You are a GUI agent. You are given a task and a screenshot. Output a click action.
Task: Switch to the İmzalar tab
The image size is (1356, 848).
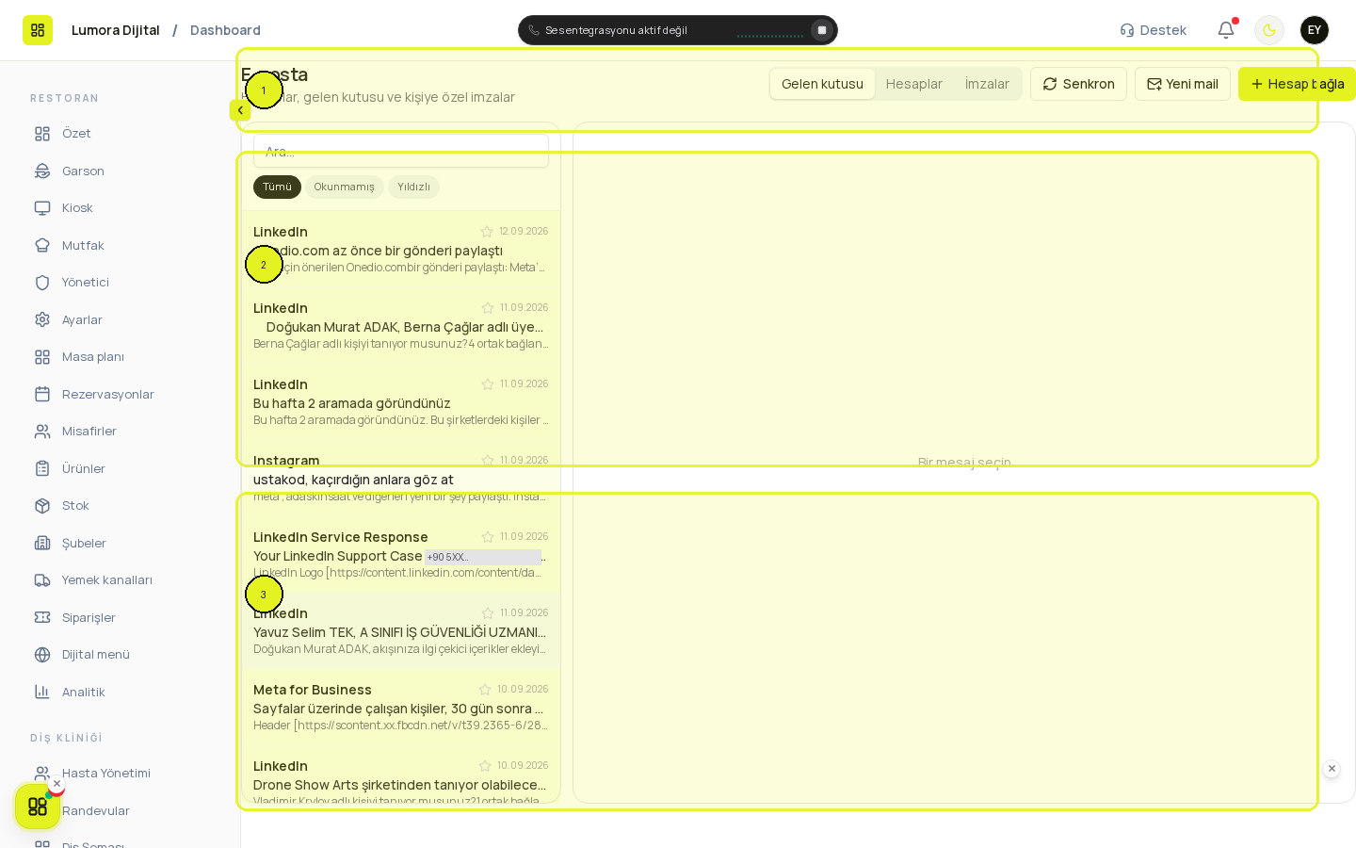[x=987, y=84]
